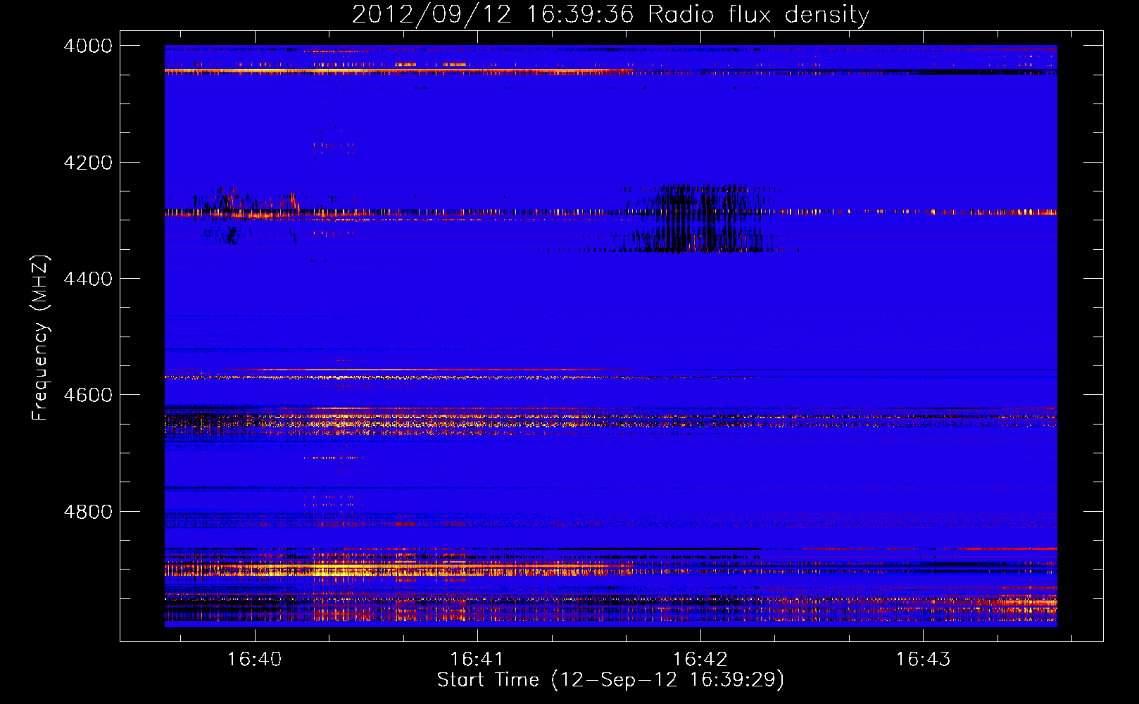Screen dimensions: 1139x704
Task: Click the 'Start Time (12-Sep-12 16:39:29)' axis title
Action: pos(610,680)
